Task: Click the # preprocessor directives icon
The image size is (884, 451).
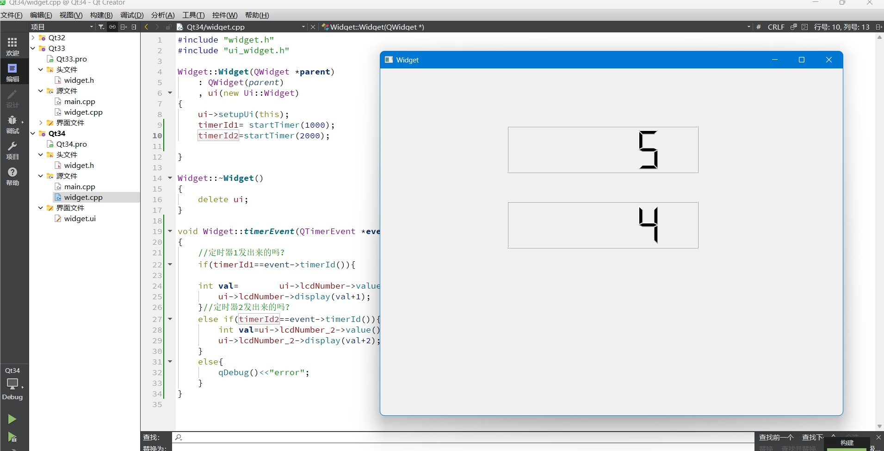Action: coord(759,27)
